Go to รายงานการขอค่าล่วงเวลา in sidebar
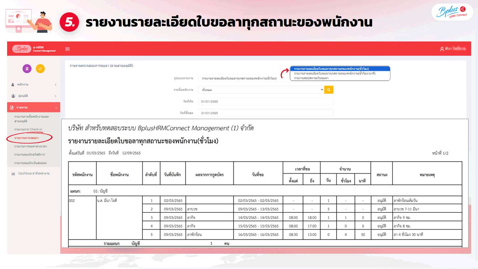The height and width of the screenshot is (269, 478). (x=31, y=146)
